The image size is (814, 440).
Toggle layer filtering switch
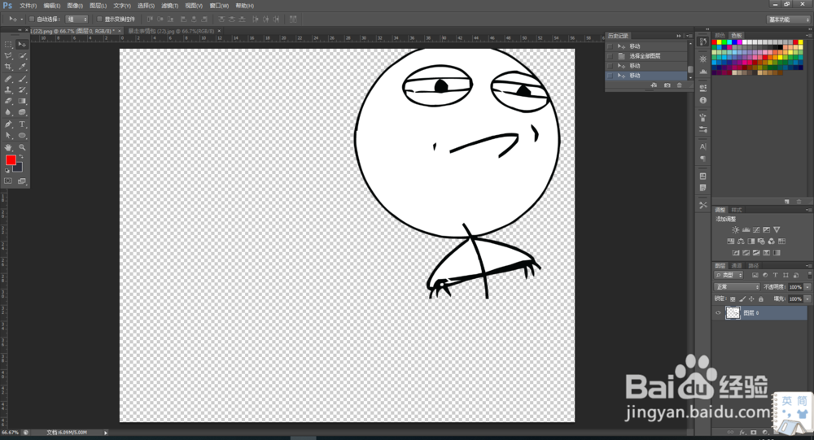[x=809, y=275]
